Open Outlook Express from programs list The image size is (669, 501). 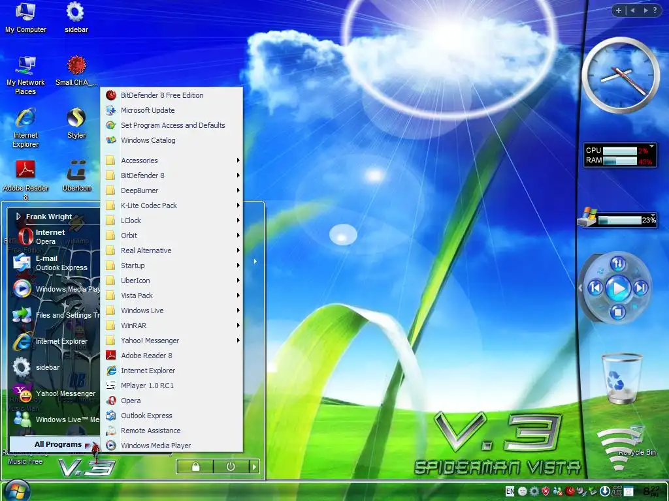[x=173, y=416]
